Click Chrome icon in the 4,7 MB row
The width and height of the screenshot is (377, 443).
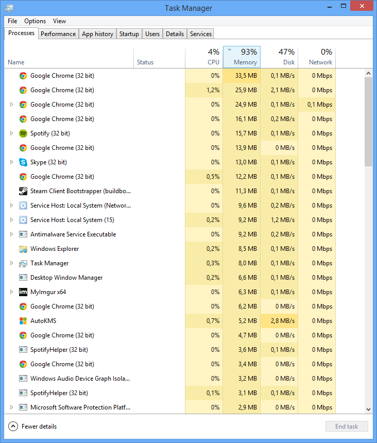click(23, 335)
